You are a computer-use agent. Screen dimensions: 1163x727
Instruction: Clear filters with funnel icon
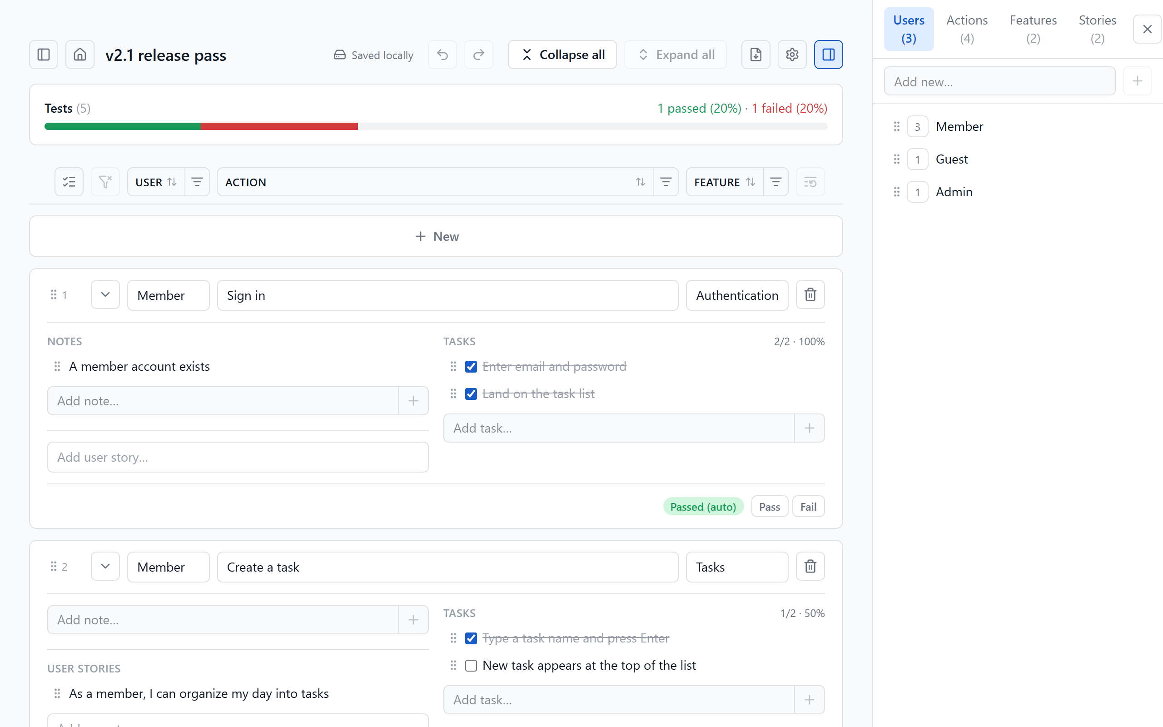pos(105,182)
